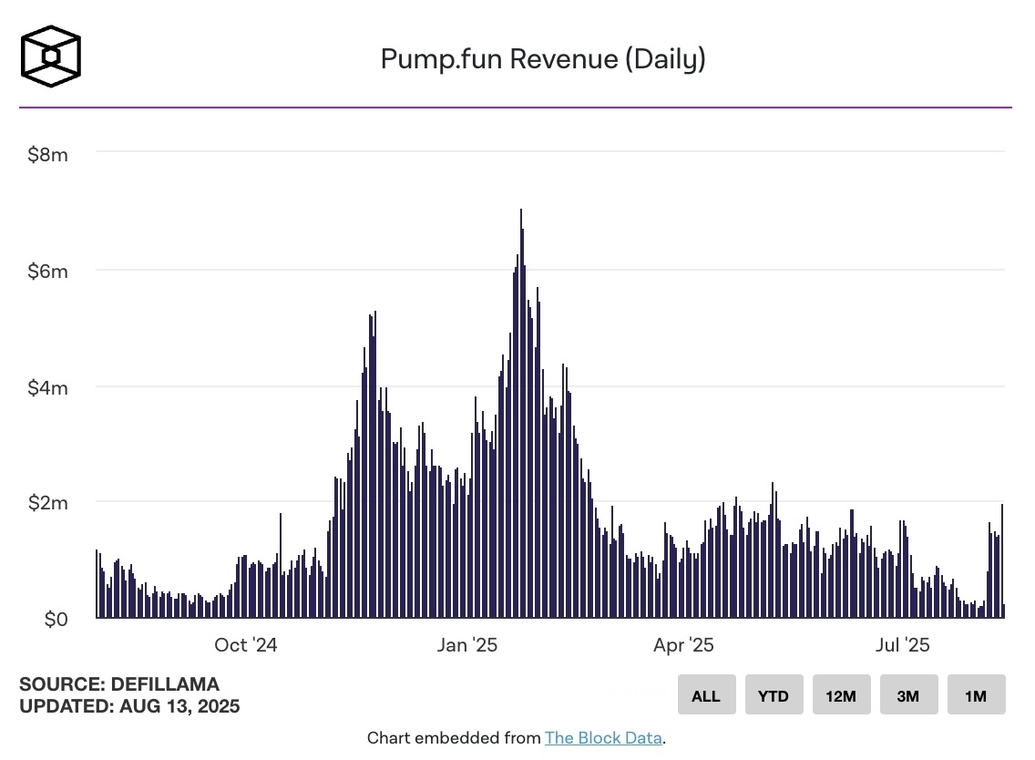The height and width of the screenshot is (760, 1035).
Task: Click the Jul '25 axis label
Action: [902, 644]
